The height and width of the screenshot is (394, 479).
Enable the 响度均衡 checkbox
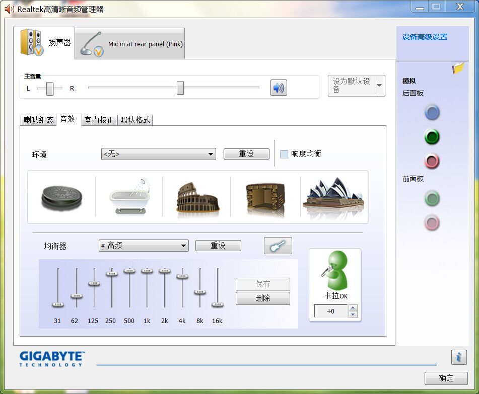coord(284,154)
